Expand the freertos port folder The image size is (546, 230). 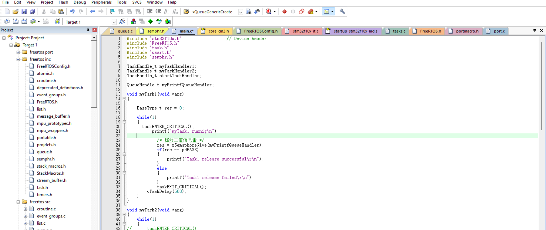18,52
